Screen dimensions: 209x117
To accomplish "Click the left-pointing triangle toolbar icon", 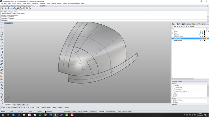I will click(x=24, y=8).
